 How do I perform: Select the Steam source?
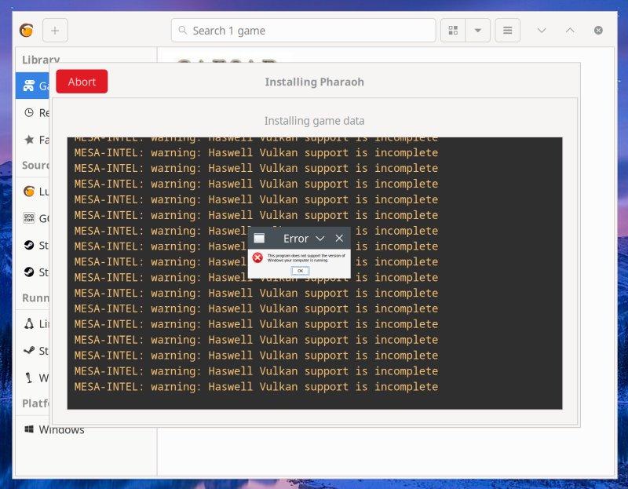43,245
